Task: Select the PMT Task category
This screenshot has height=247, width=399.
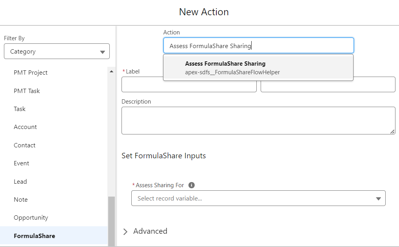Action: (x=27, y=91)
